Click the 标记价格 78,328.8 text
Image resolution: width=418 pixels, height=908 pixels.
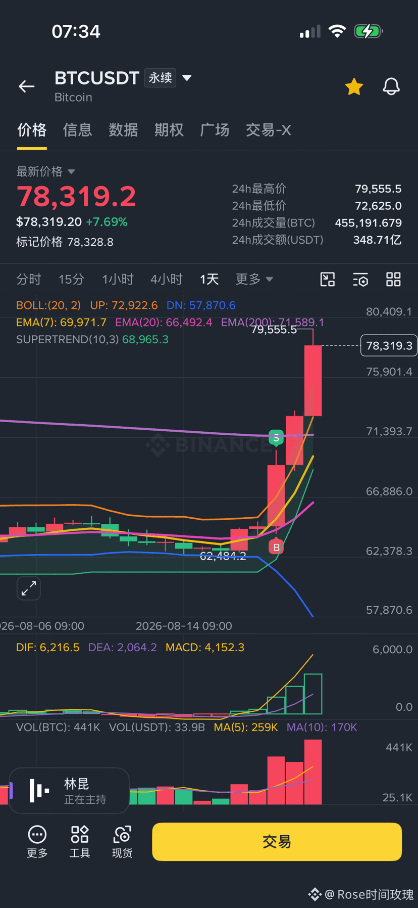click(x=65, y=242)
